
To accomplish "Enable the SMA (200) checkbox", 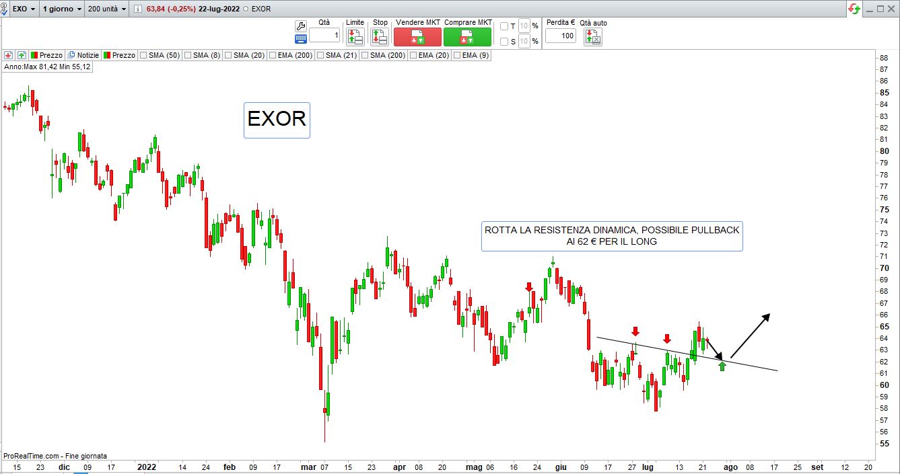I will (365, 55).
